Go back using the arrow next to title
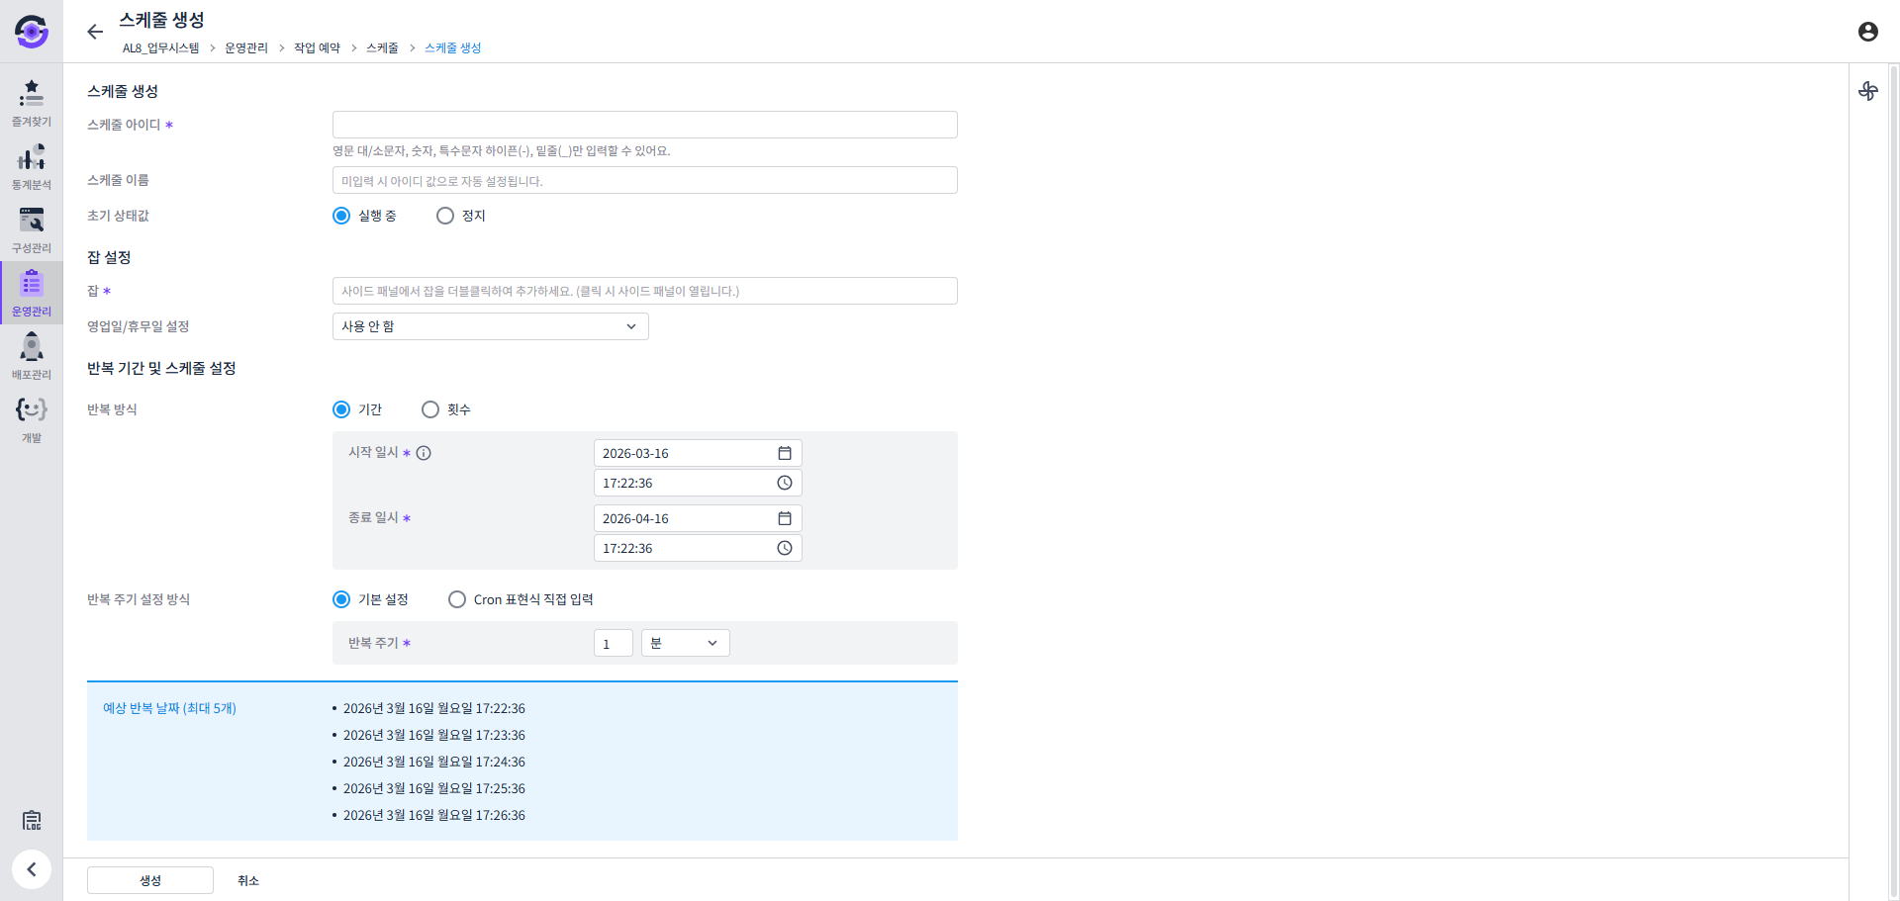Screen dimensions: 1900x901 (95, 32)
